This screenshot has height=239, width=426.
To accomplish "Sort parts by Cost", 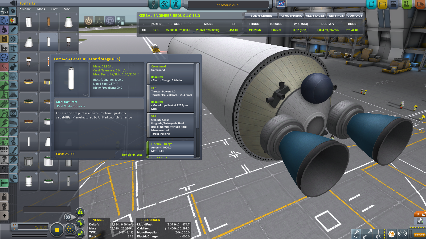I will tap(54, 9).
